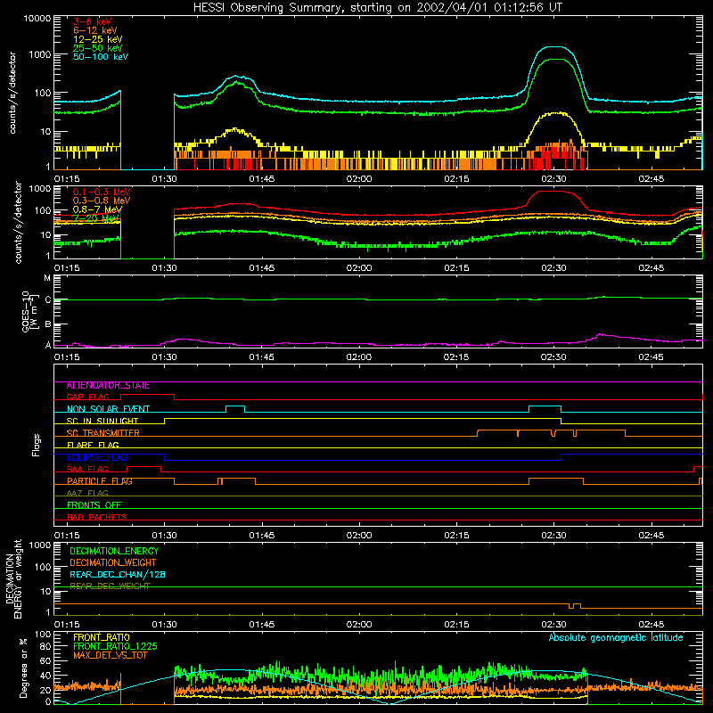Viewport: 713px width, 713px height.
Task: Click the 10000 tick on the top panel
Action: (x=37, y=19)
